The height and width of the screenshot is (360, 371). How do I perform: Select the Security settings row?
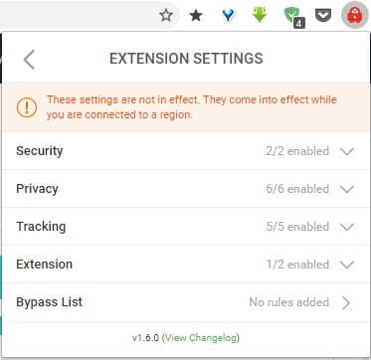point(186,151)
